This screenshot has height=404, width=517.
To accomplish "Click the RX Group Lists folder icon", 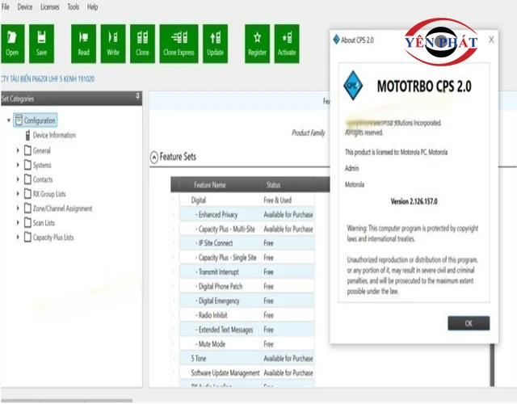I will point(27,194).
